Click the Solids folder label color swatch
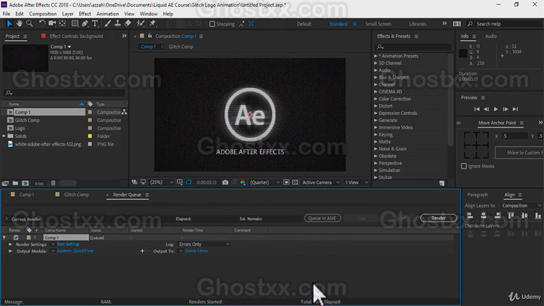The width and height of the screenshot is (544, 306). coord(90,136)
